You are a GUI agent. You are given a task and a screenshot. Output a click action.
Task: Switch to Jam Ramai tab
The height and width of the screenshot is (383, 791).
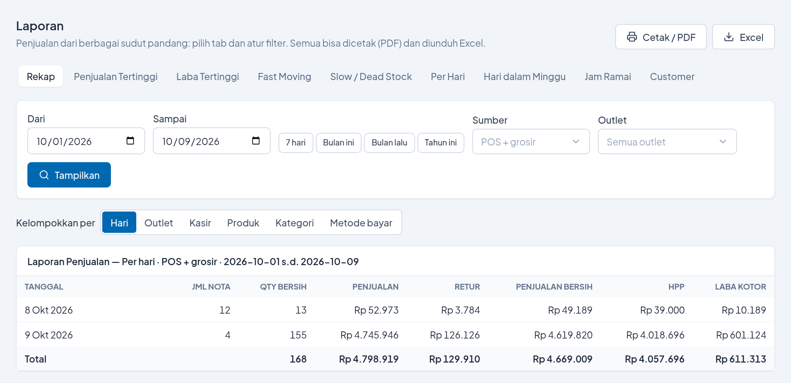click(x=608, y=77)
